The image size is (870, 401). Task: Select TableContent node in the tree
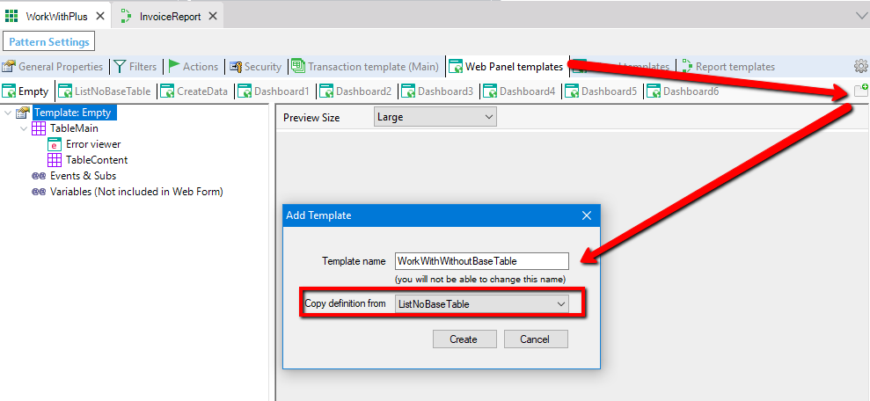[96, 160]
